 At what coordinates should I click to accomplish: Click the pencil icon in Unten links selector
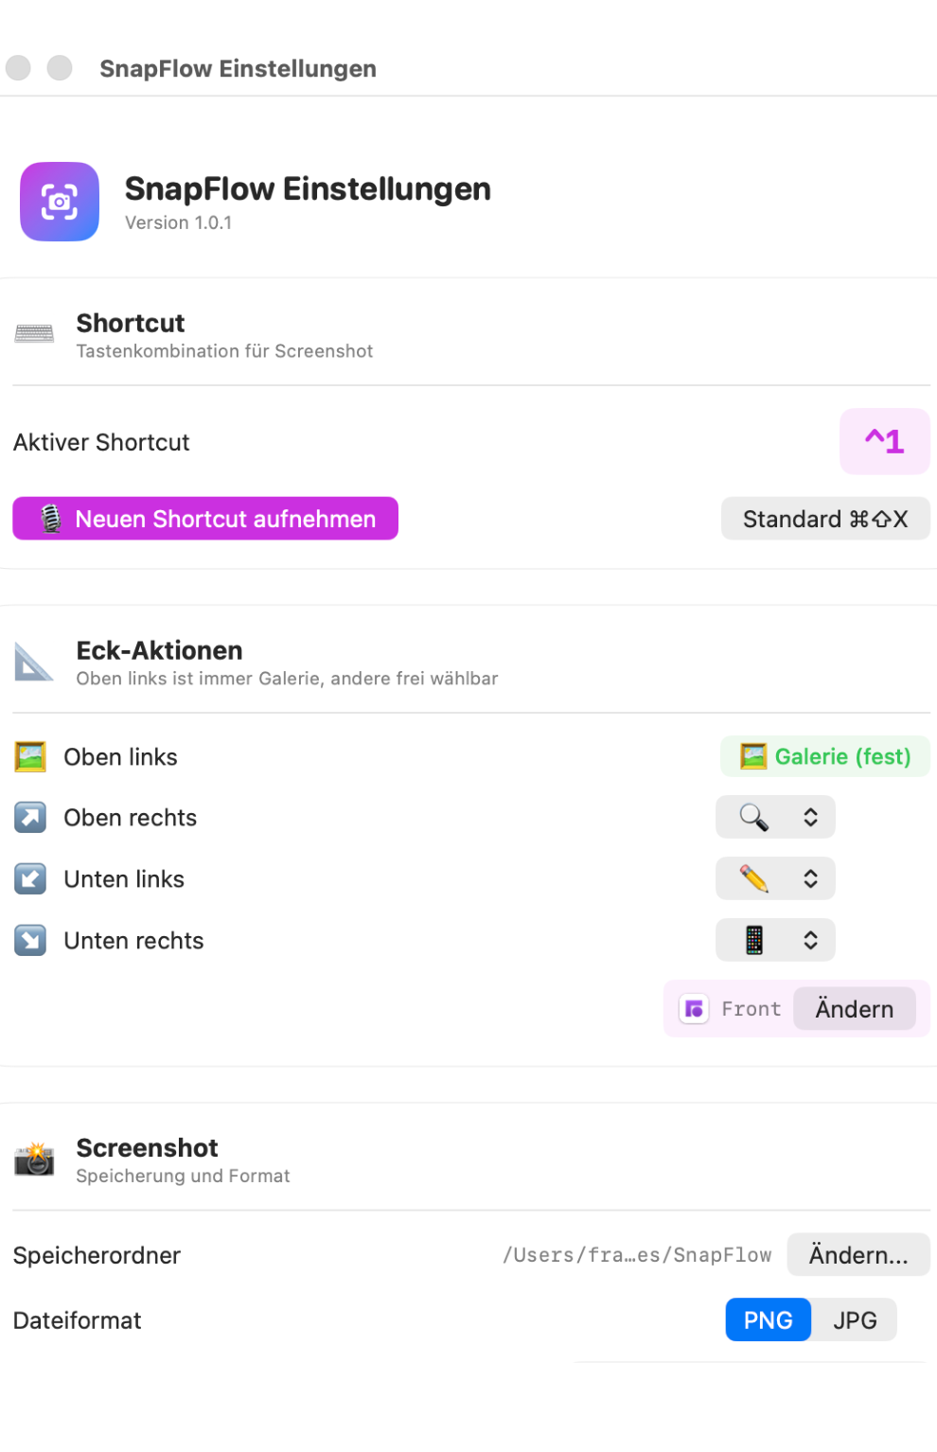[x=753, y=878]
